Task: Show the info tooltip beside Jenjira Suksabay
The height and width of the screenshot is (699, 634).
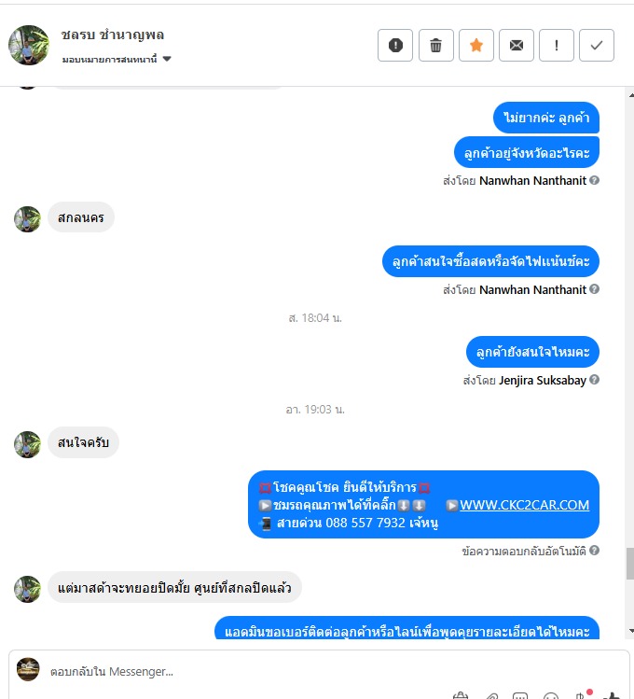Action: [594, 380]
